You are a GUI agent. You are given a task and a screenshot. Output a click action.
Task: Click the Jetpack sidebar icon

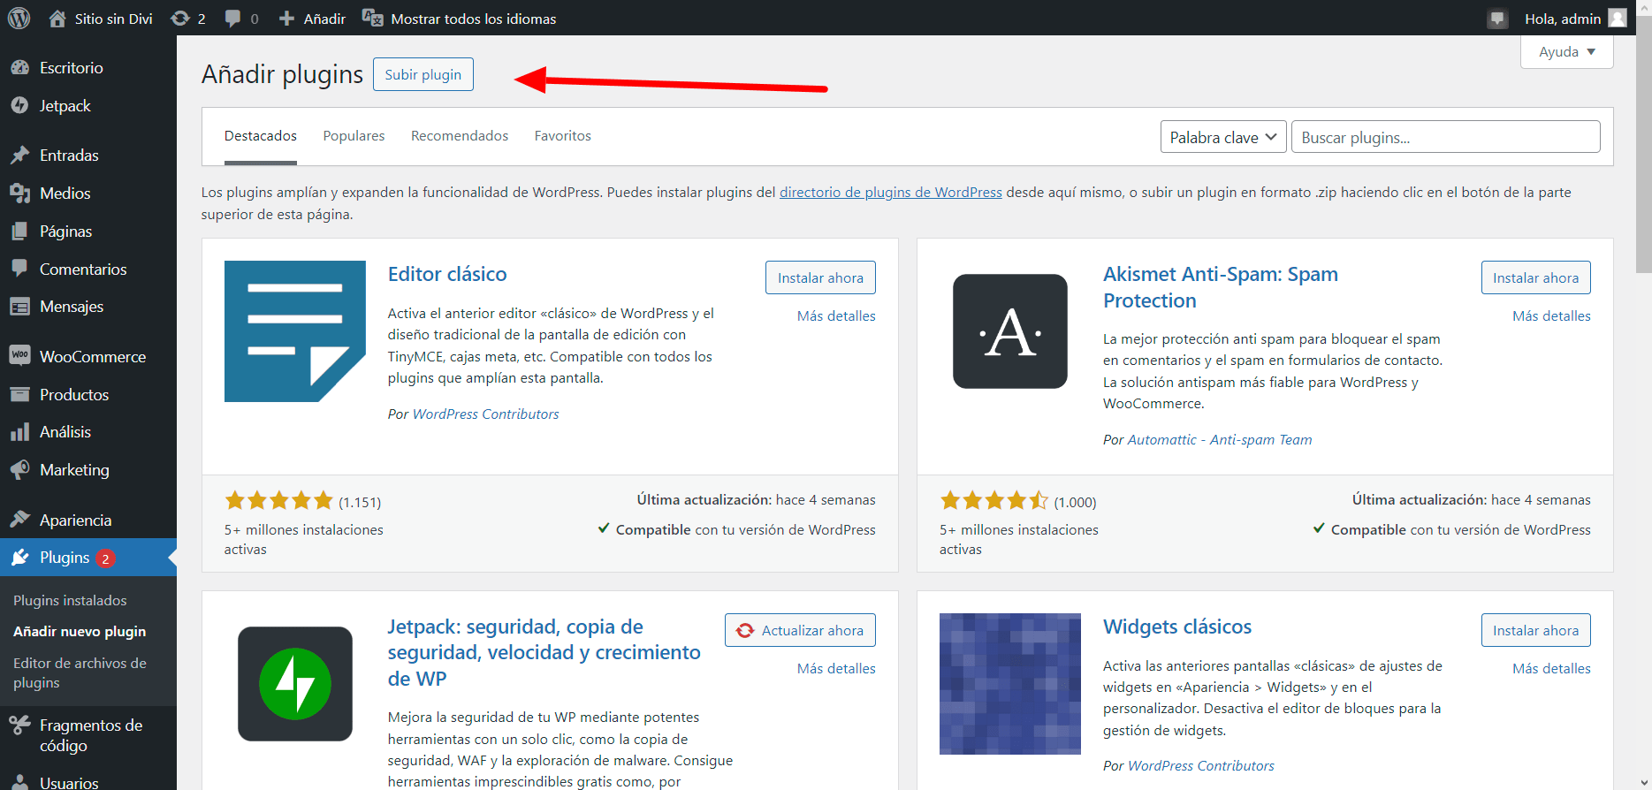[19, 105]
